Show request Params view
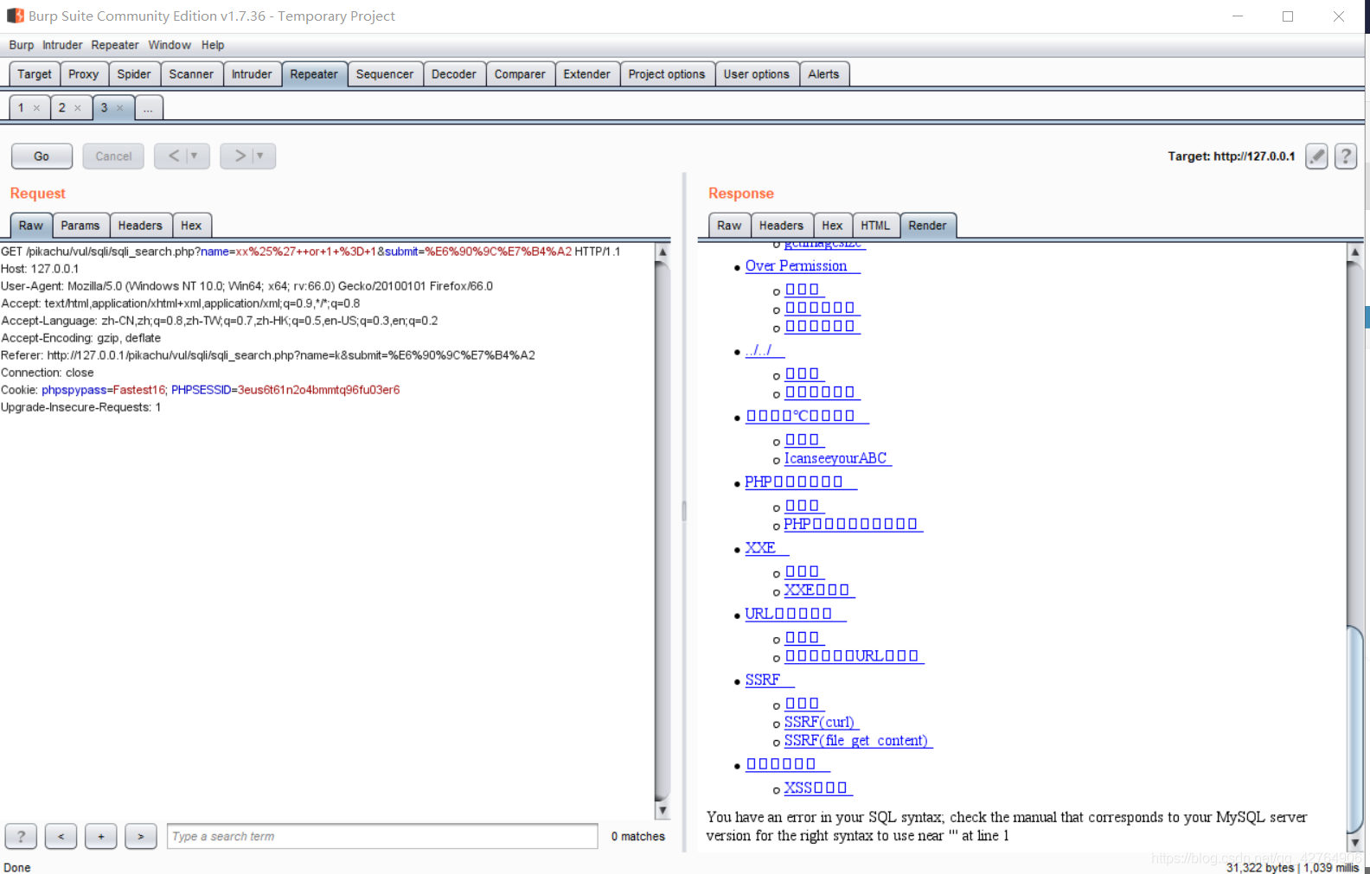1370x874 pixels. pyautogui.click(x=80, y=226)
